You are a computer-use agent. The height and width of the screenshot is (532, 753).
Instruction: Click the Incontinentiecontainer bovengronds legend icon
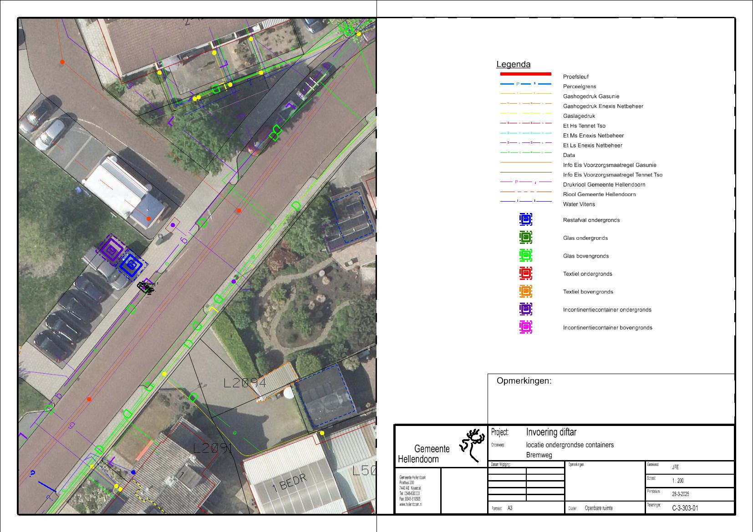pos(526,327)
